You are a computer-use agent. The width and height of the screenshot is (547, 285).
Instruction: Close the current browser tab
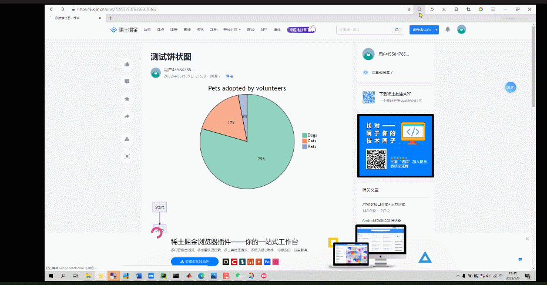click(x=100, y=18)
